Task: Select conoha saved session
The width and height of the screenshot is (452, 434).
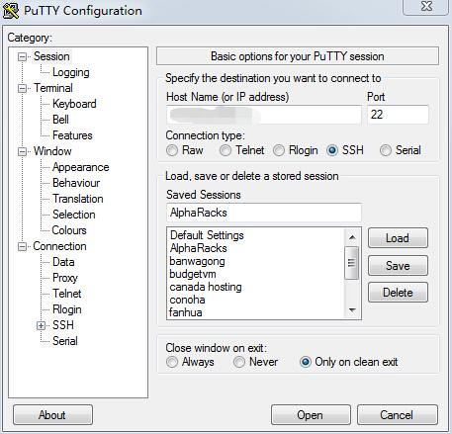Action: coord(187,300)
